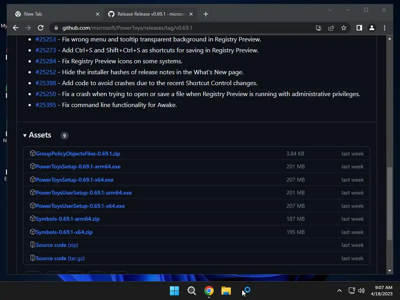Reload the GitHub release page
Viewport: 400px width, 300px height.
(x=41, y=28)
